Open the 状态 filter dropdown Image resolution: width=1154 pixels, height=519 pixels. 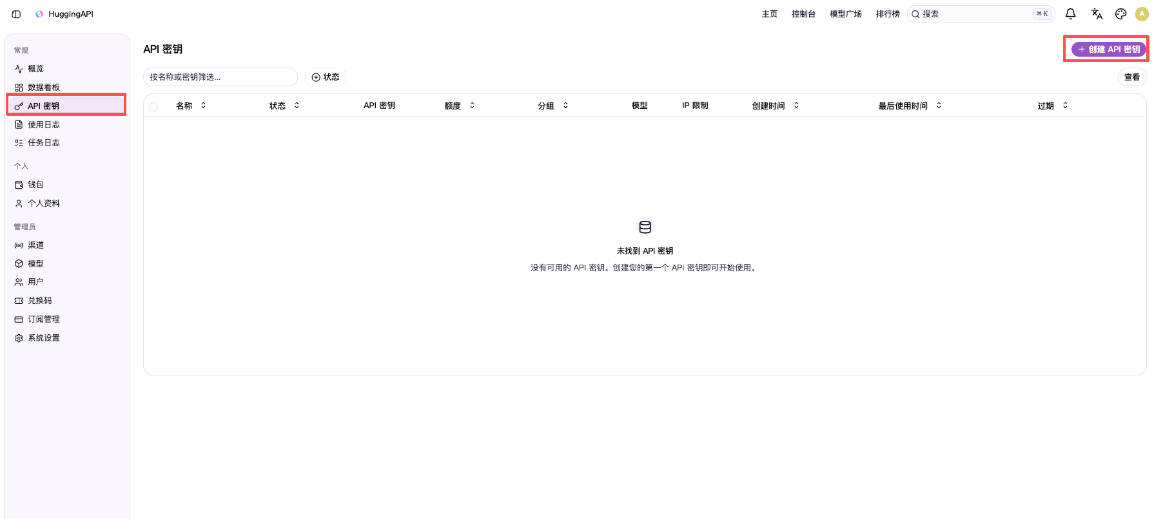(326, 77)
